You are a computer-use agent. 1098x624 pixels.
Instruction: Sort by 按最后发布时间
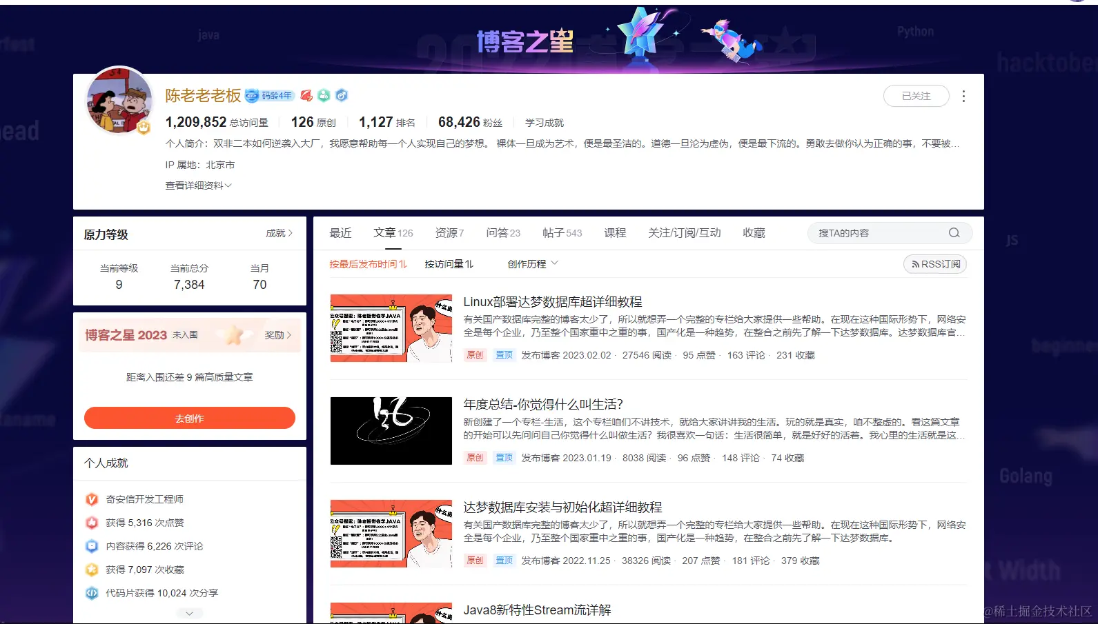tap(368, 264)
